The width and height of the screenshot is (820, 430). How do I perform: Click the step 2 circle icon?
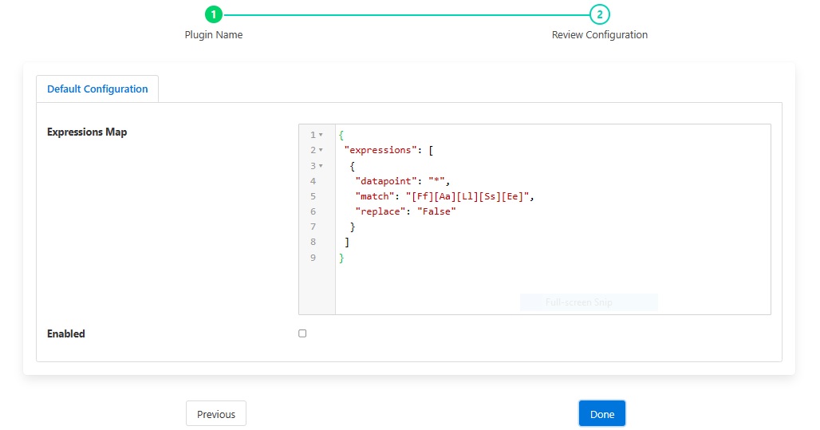click(599, 14)
